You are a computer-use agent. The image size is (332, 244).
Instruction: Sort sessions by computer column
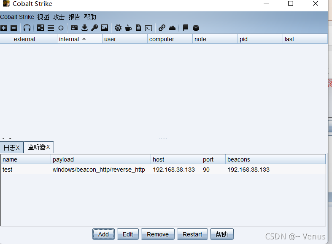pyautogui.click(x=170, y=39)
